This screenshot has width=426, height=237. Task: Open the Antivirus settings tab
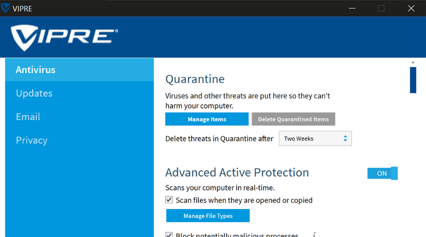(x=80, y=70)
